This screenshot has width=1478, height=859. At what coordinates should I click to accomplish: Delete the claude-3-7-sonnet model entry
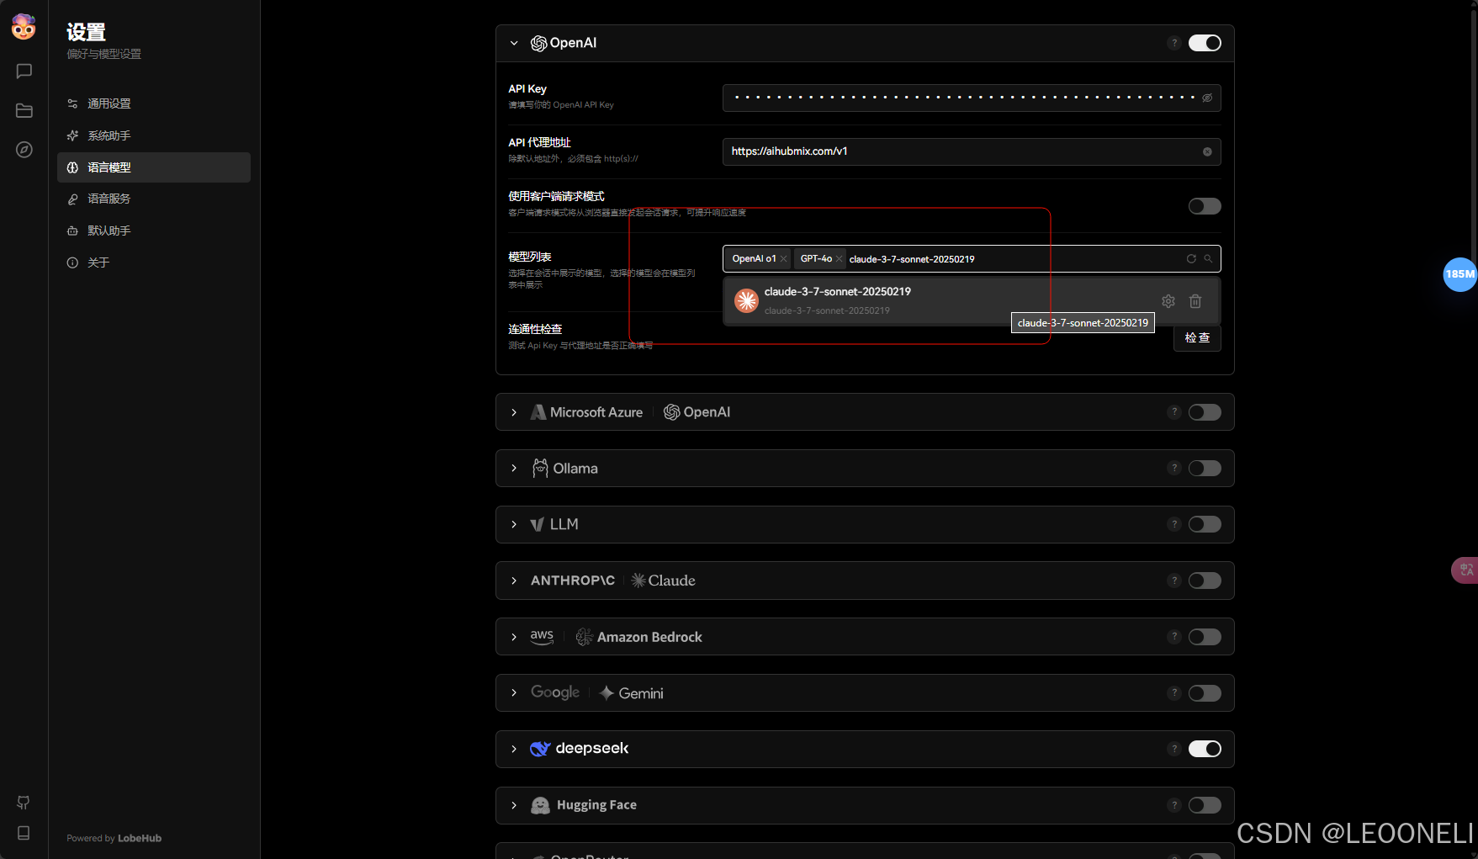click(x=1195, y=301)
